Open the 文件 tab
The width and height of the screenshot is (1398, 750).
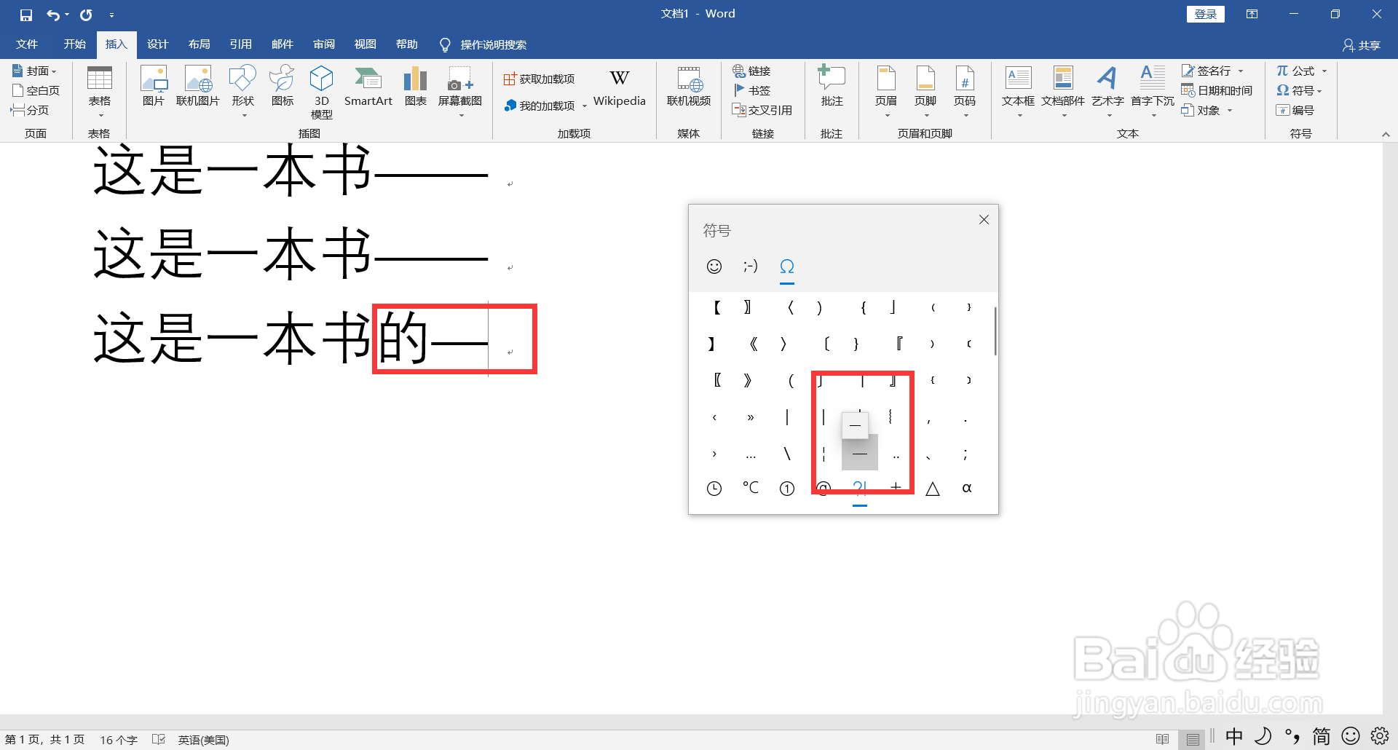[27, 44]
